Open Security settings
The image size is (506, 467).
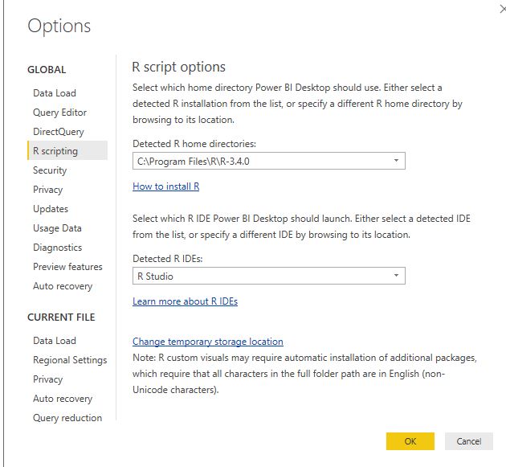50,170
